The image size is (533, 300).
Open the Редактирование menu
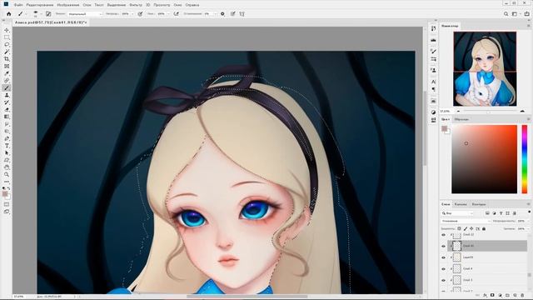40,5
